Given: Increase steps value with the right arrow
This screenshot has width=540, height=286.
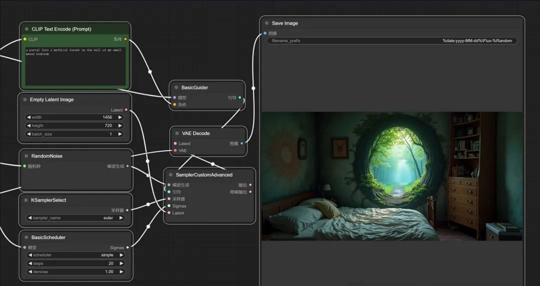Looking at the screenshot, I should (120, 263).
